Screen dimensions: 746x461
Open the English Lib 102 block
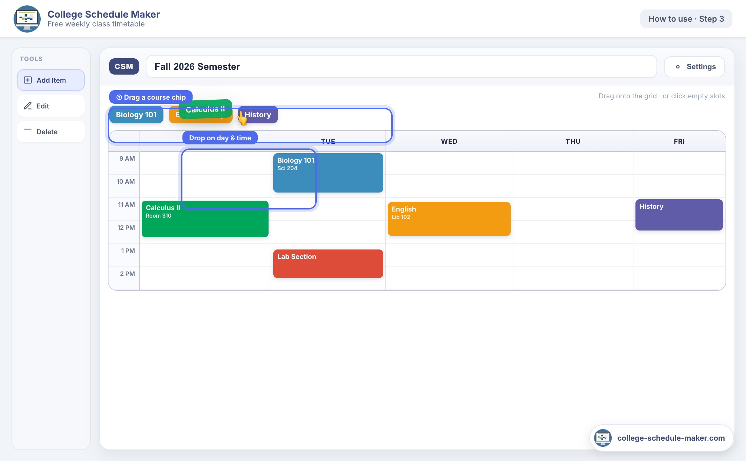[449, 219]
